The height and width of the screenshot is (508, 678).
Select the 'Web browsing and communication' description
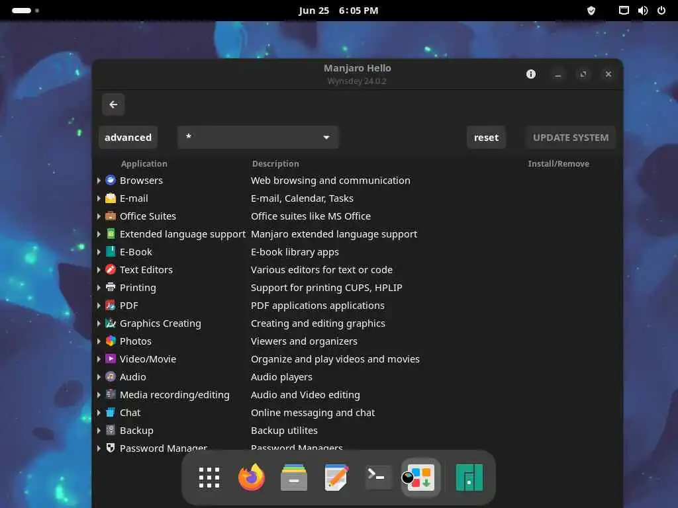330,181
